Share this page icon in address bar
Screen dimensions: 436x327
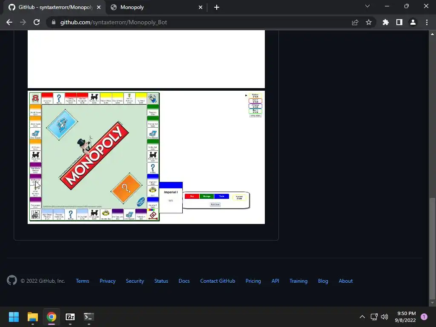tap(355, 22)
